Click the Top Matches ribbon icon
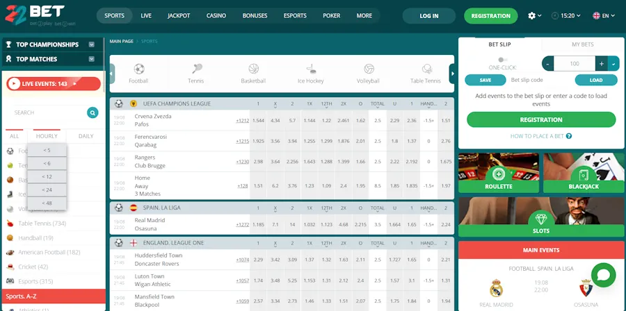The image size is (626, 311). pyautogui.click(x=9, y=59)
